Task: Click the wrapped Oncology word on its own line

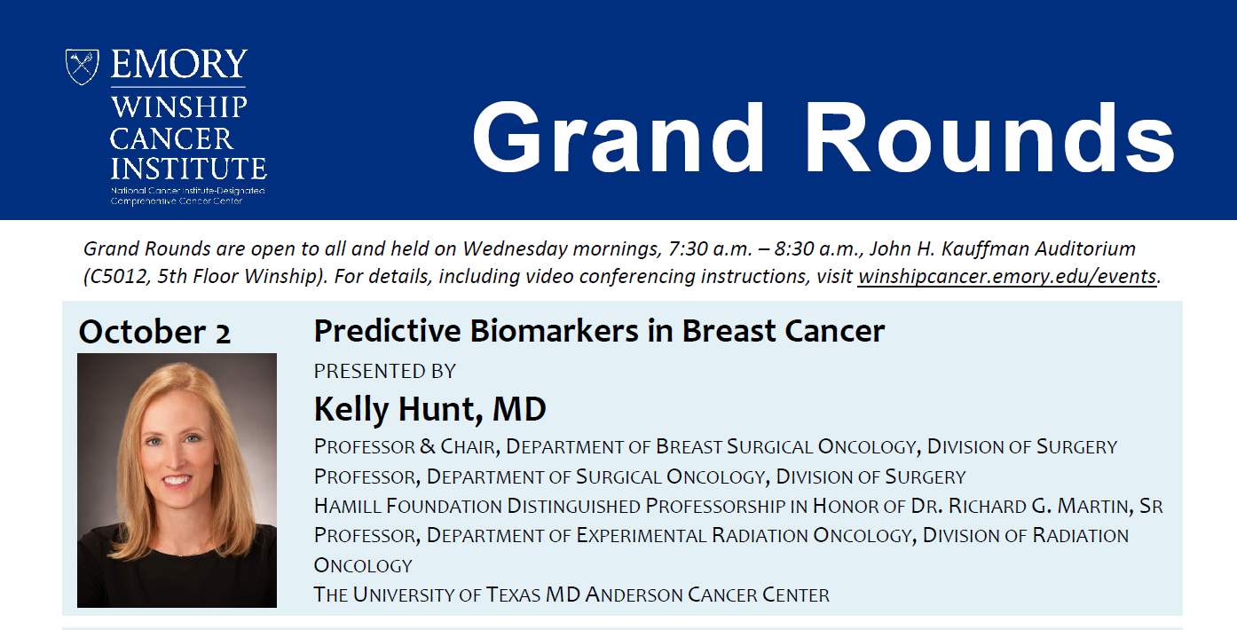Action: [363, 565]
